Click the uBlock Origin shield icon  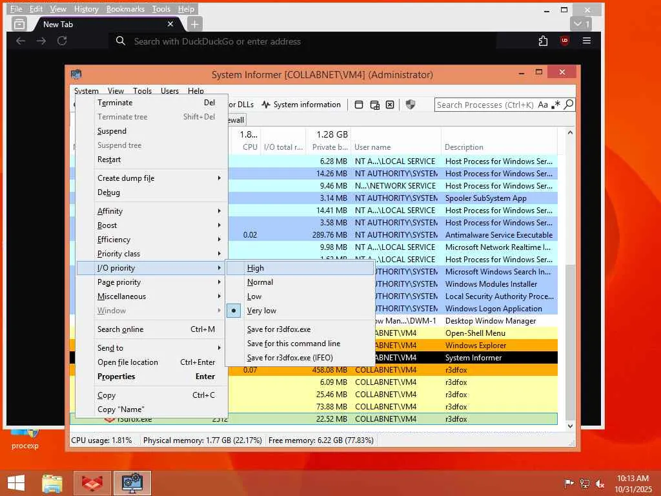(x=564, y=41)
